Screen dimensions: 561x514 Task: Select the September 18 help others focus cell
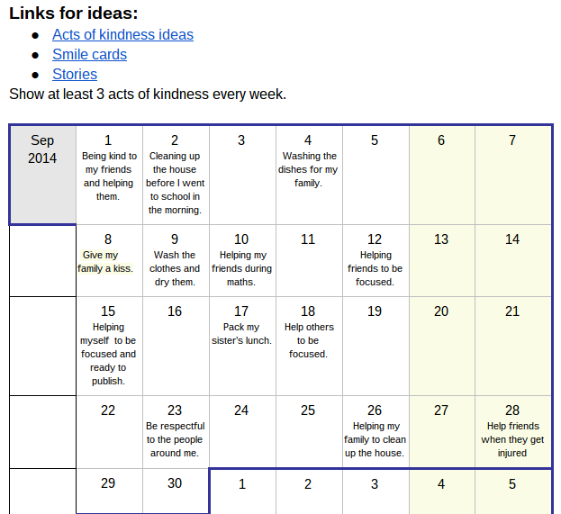tap(309, 347)
